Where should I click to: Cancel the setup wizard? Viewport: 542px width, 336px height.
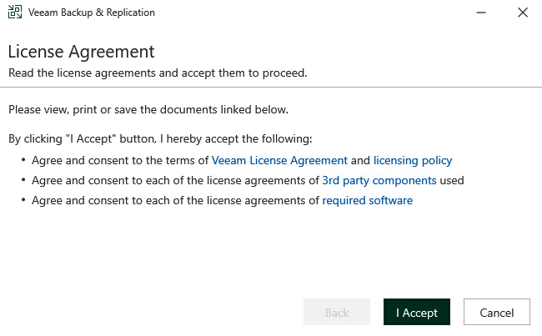(x=497, y=312)
